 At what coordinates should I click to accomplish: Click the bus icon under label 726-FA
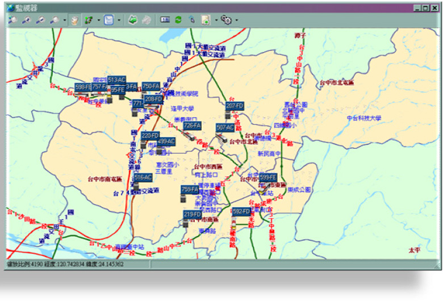point(189,136)
